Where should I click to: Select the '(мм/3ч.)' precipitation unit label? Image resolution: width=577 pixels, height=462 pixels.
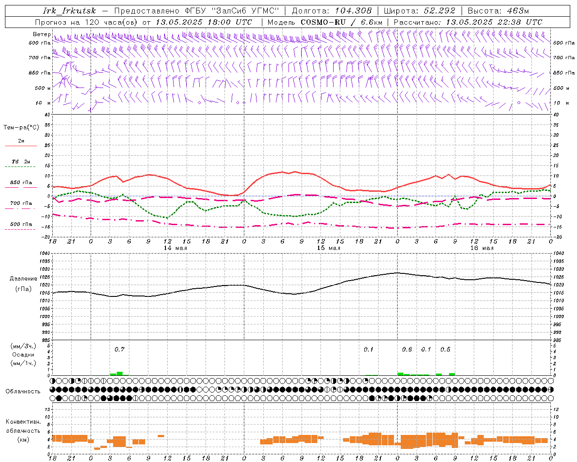(x=23, y=346)
